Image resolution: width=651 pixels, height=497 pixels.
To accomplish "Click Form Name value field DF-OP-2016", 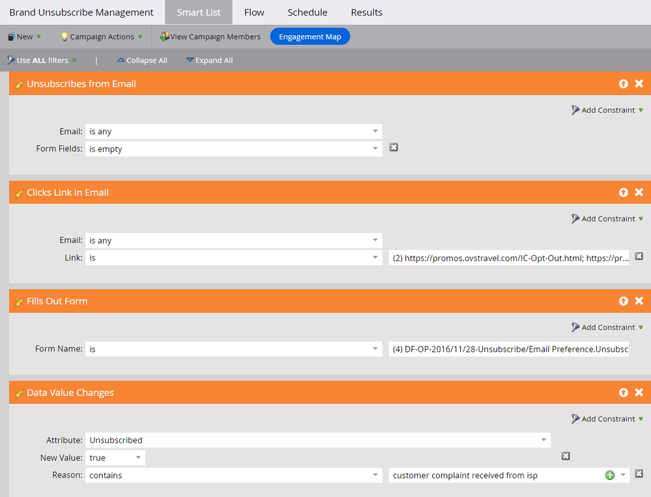I will click(x=509, y=349).
